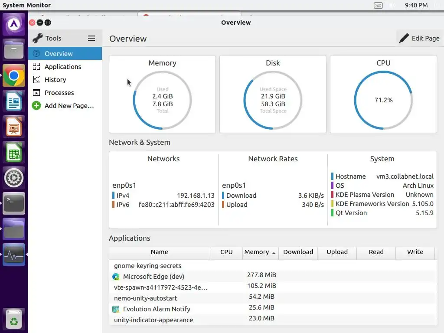Open Terminal from the dock
The width and height of the screenshot is (444, 333).
coord(13,203)
